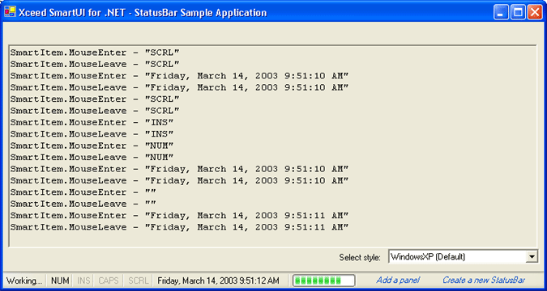Click the Working... status bar panel
Viewport: 547px width, 291px height.
[x=24, y=280]
